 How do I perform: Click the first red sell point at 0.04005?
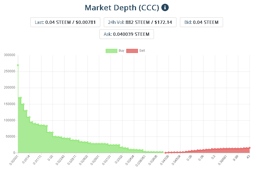click(x=166, y=153)
